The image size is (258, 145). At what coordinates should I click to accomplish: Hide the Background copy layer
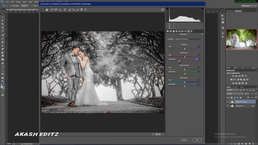228,102
